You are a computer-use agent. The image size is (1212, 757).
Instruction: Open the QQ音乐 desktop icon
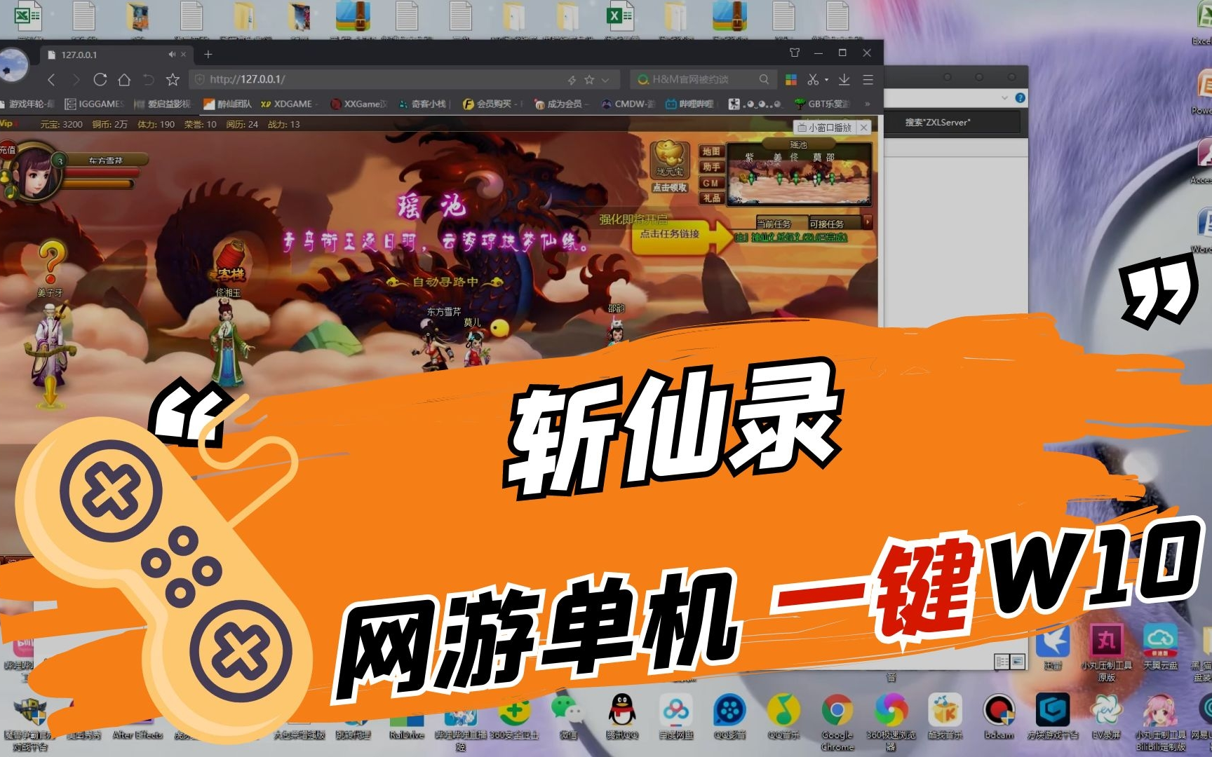click(783, 716)
